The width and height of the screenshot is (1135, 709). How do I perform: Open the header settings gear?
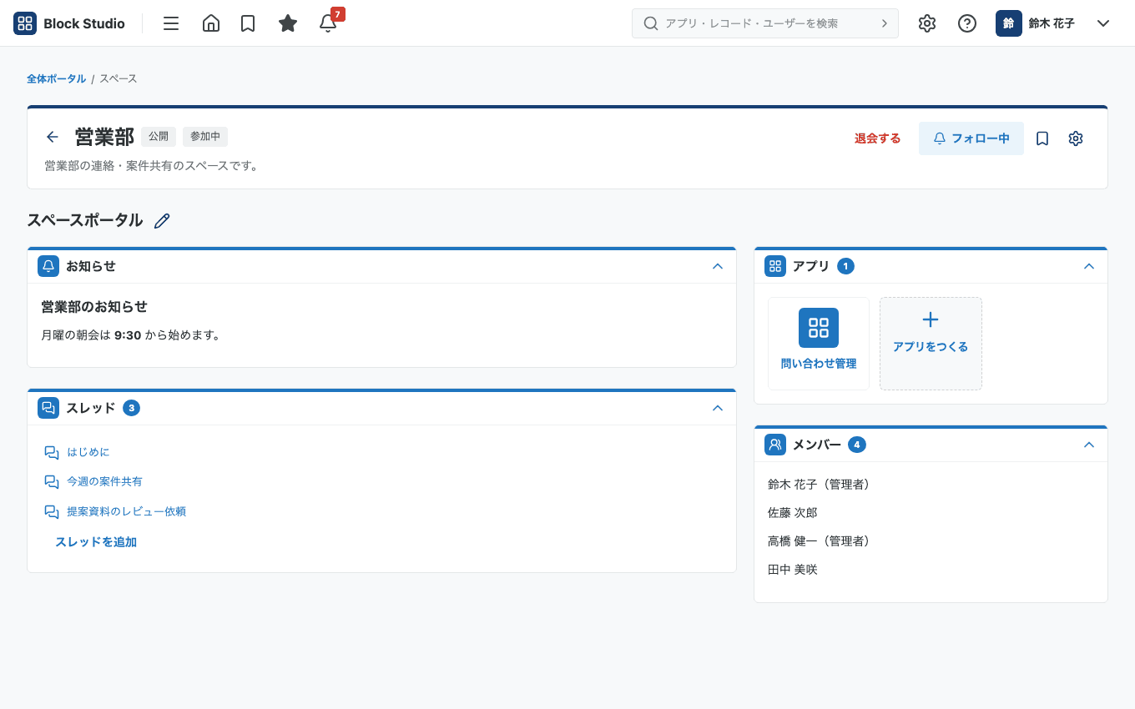tap(927, 23)
